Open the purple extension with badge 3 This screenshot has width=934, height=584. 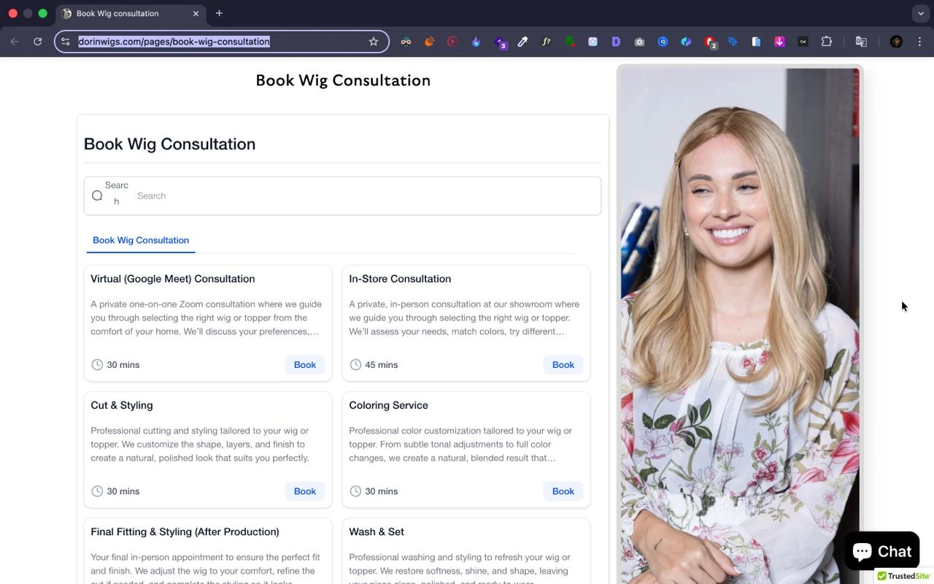point(500,42)
